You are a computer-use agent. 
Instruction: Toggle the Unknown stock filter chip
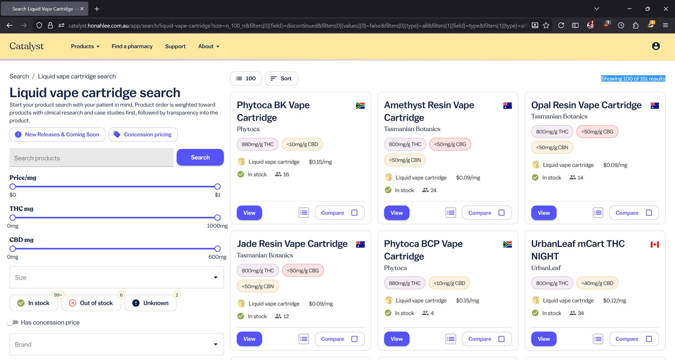click(151, 303)
